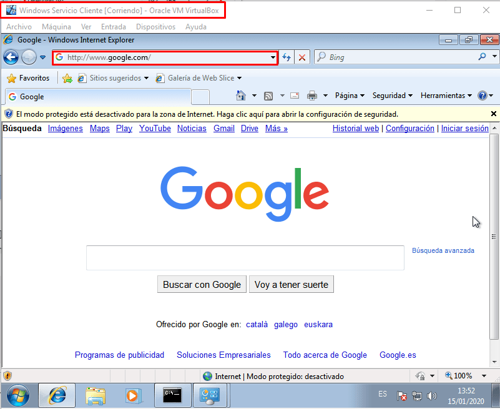Screen dimensions: 500x409
Task: Follow the Iniciar sesión link
Action: point(464,129)
